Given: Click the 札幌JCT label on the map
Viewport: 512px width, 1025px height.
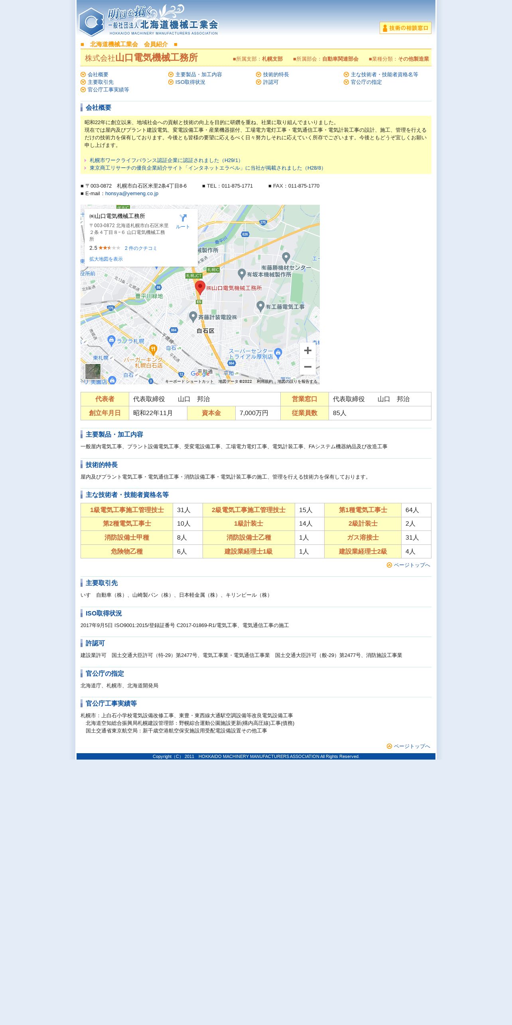Looking at the screenshot, I should click(x=194, y=276).
